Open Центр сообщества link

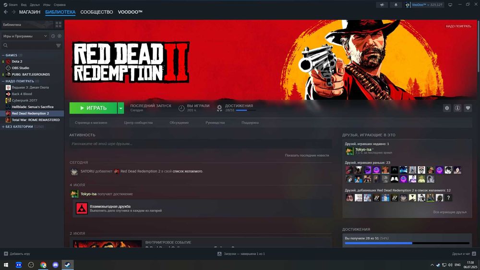point(138,123)
